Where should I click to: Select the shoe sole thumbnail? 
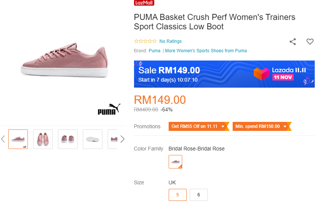coord(93,139)
